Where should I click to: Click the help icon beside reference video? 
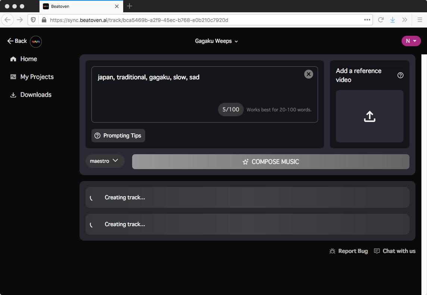pos(400,75)
